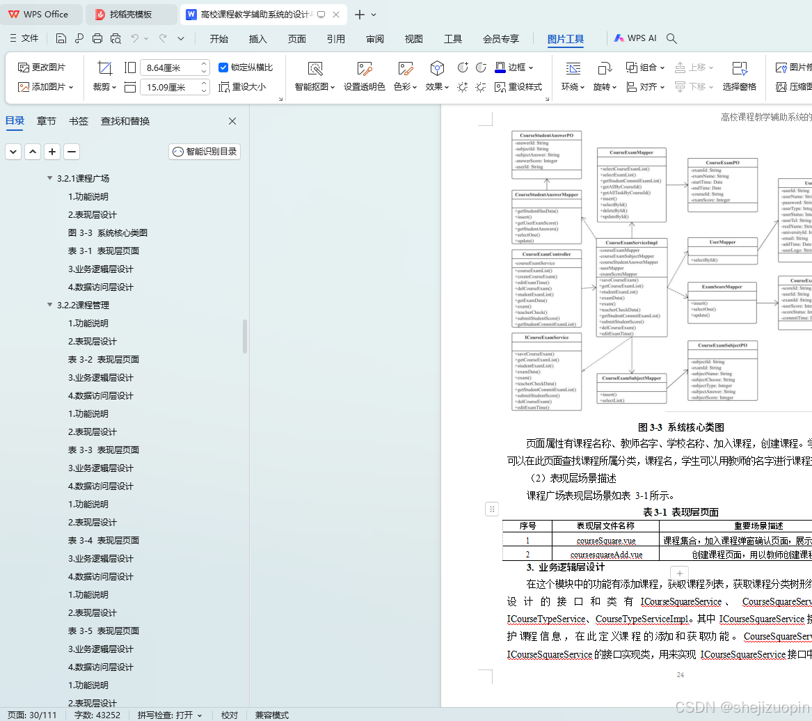Open 章节 chapters pane tab

click(47, 121)
